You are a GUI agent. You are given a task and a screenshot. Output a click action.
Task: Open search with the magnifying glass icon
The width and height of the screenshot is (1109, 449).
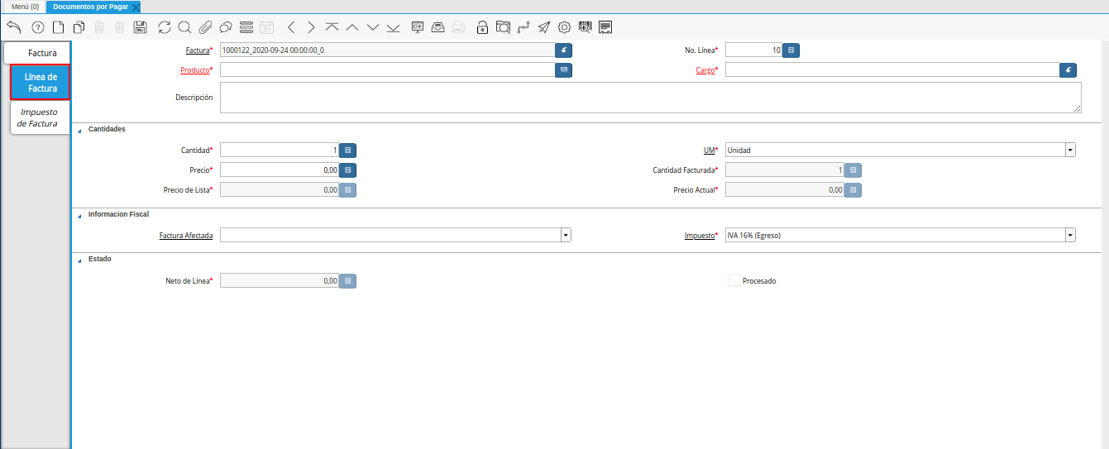tap(184, 27)
